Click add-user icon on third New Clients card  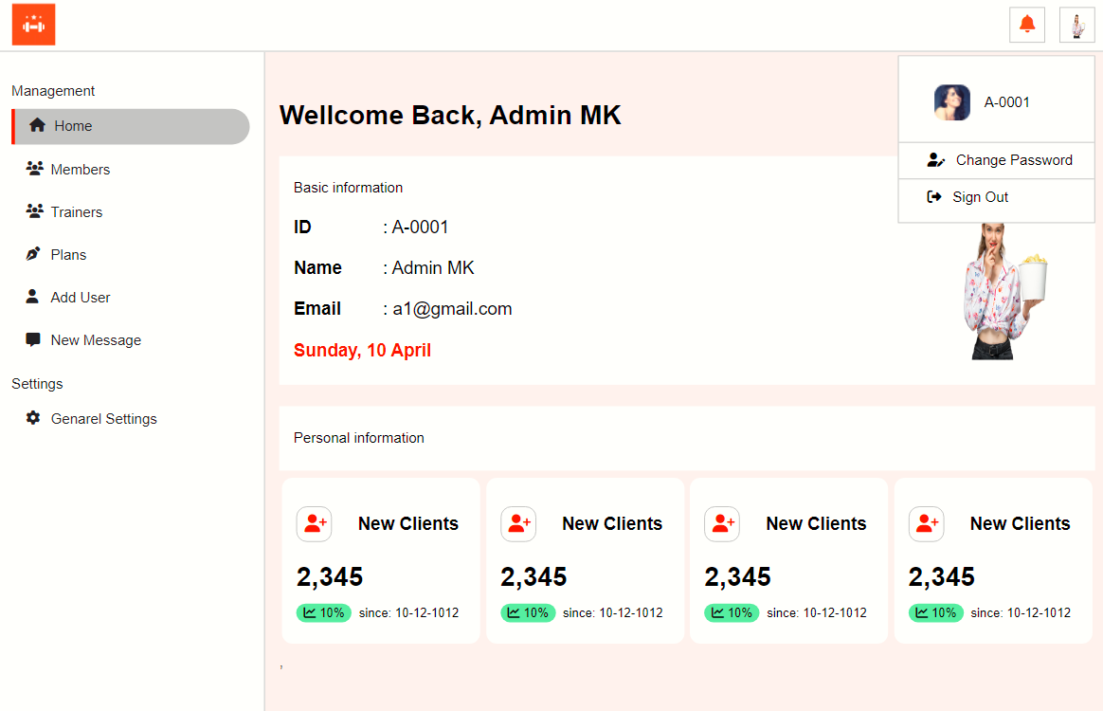coord(722,523)
